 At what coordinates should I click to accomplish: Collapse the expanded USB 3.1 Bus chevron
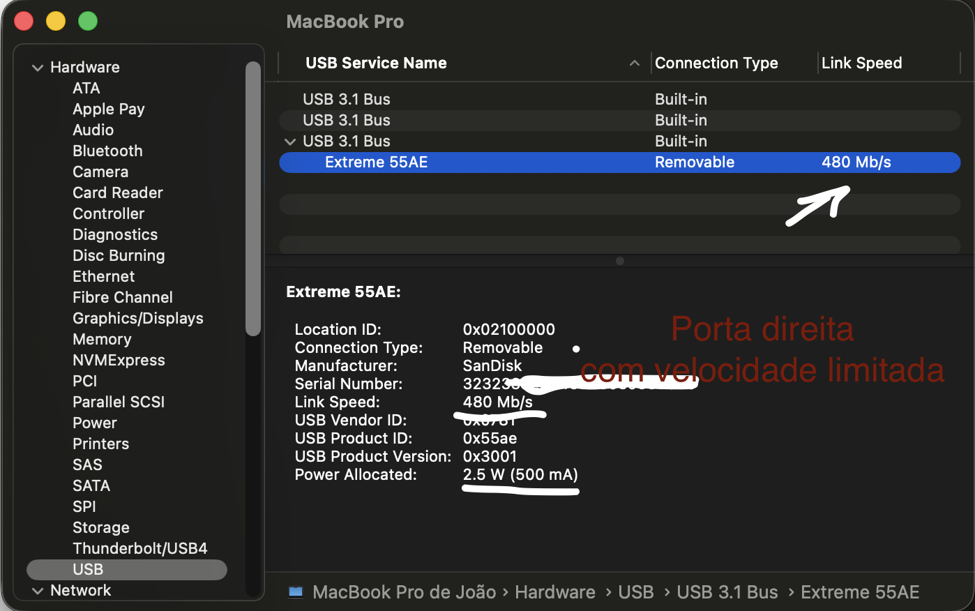click(290, 142)
